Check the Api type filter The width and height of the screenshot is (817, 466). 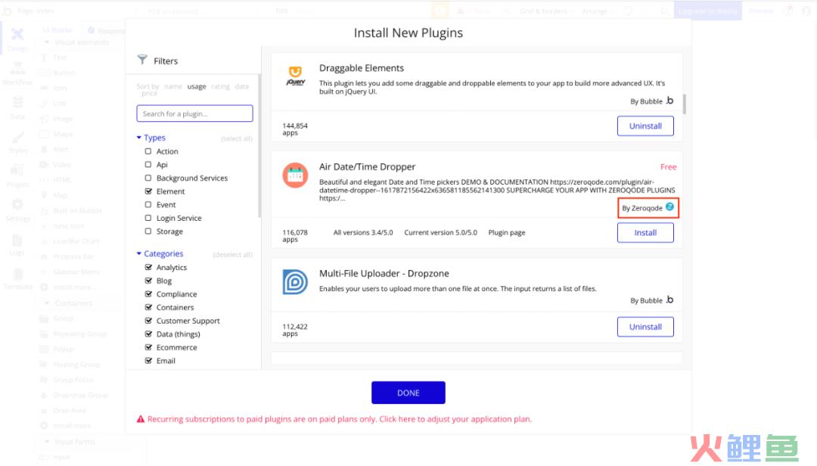(148, 165)
